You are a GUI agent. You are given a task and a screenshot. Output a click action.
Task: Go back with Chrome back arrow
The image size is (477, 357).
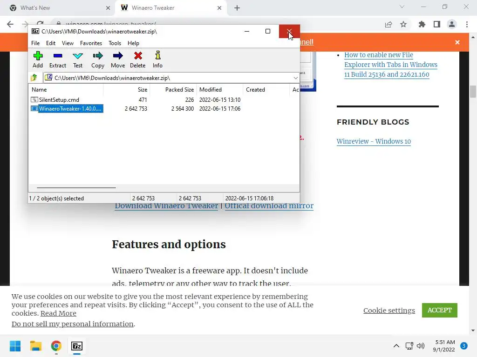coord(10,24)
